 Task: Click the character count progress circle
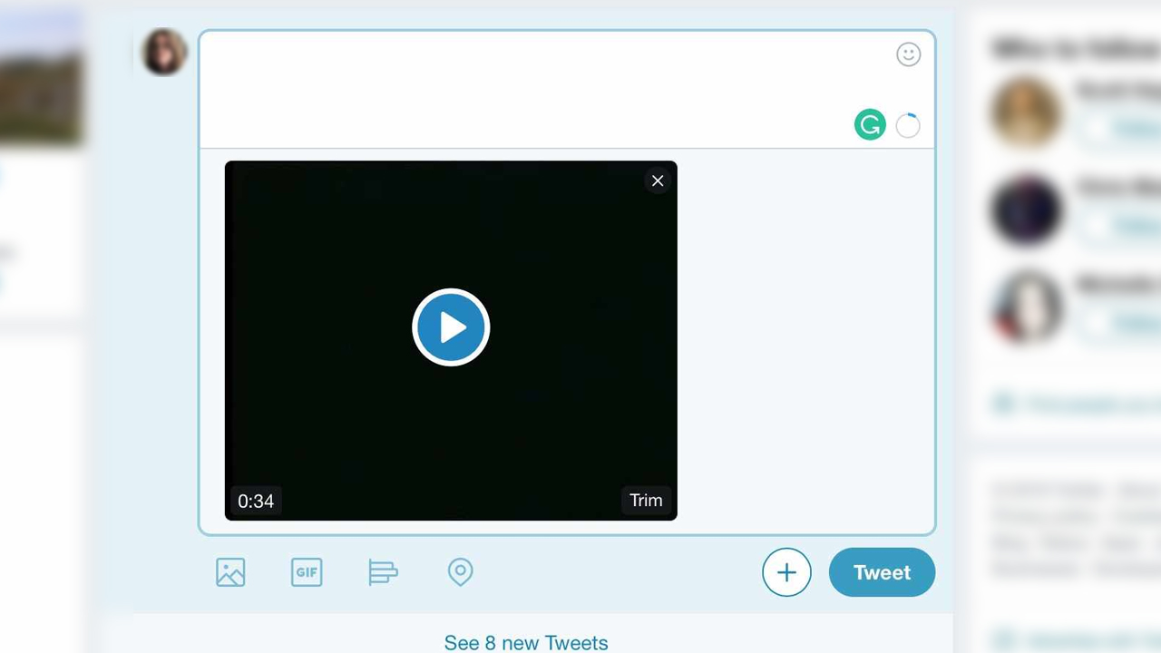point(908,126)
